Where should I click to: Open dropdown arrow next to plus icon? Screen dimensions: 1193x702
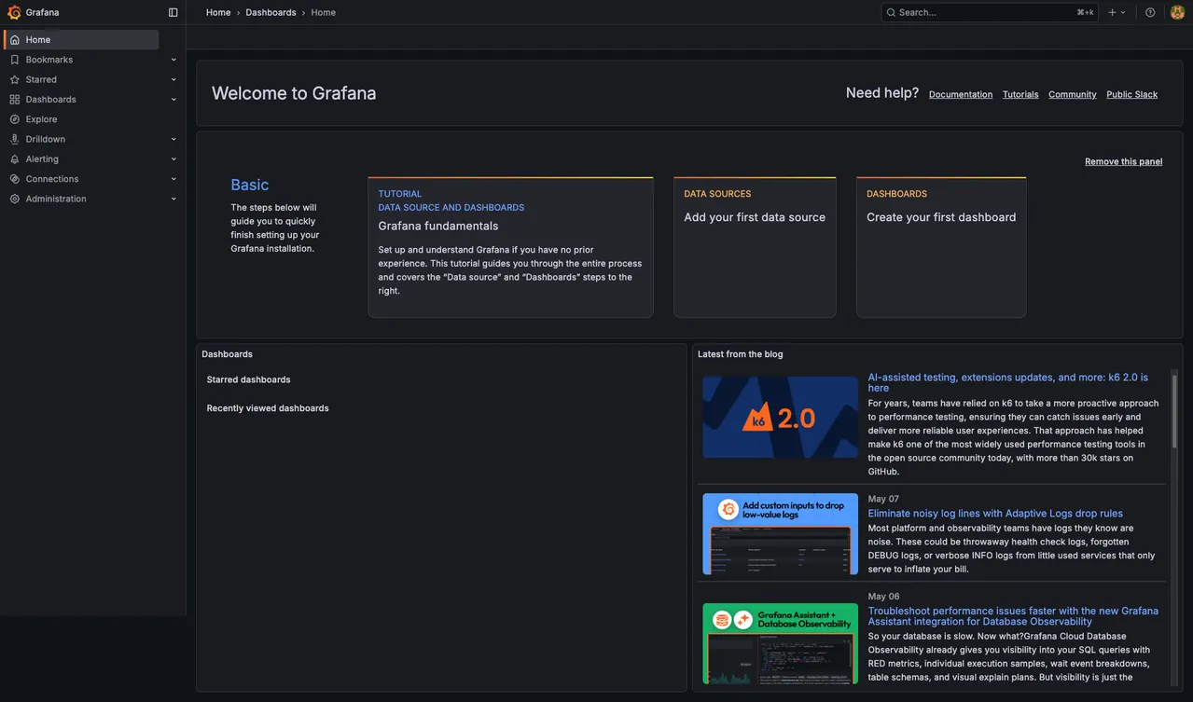tap(1123, 12)
